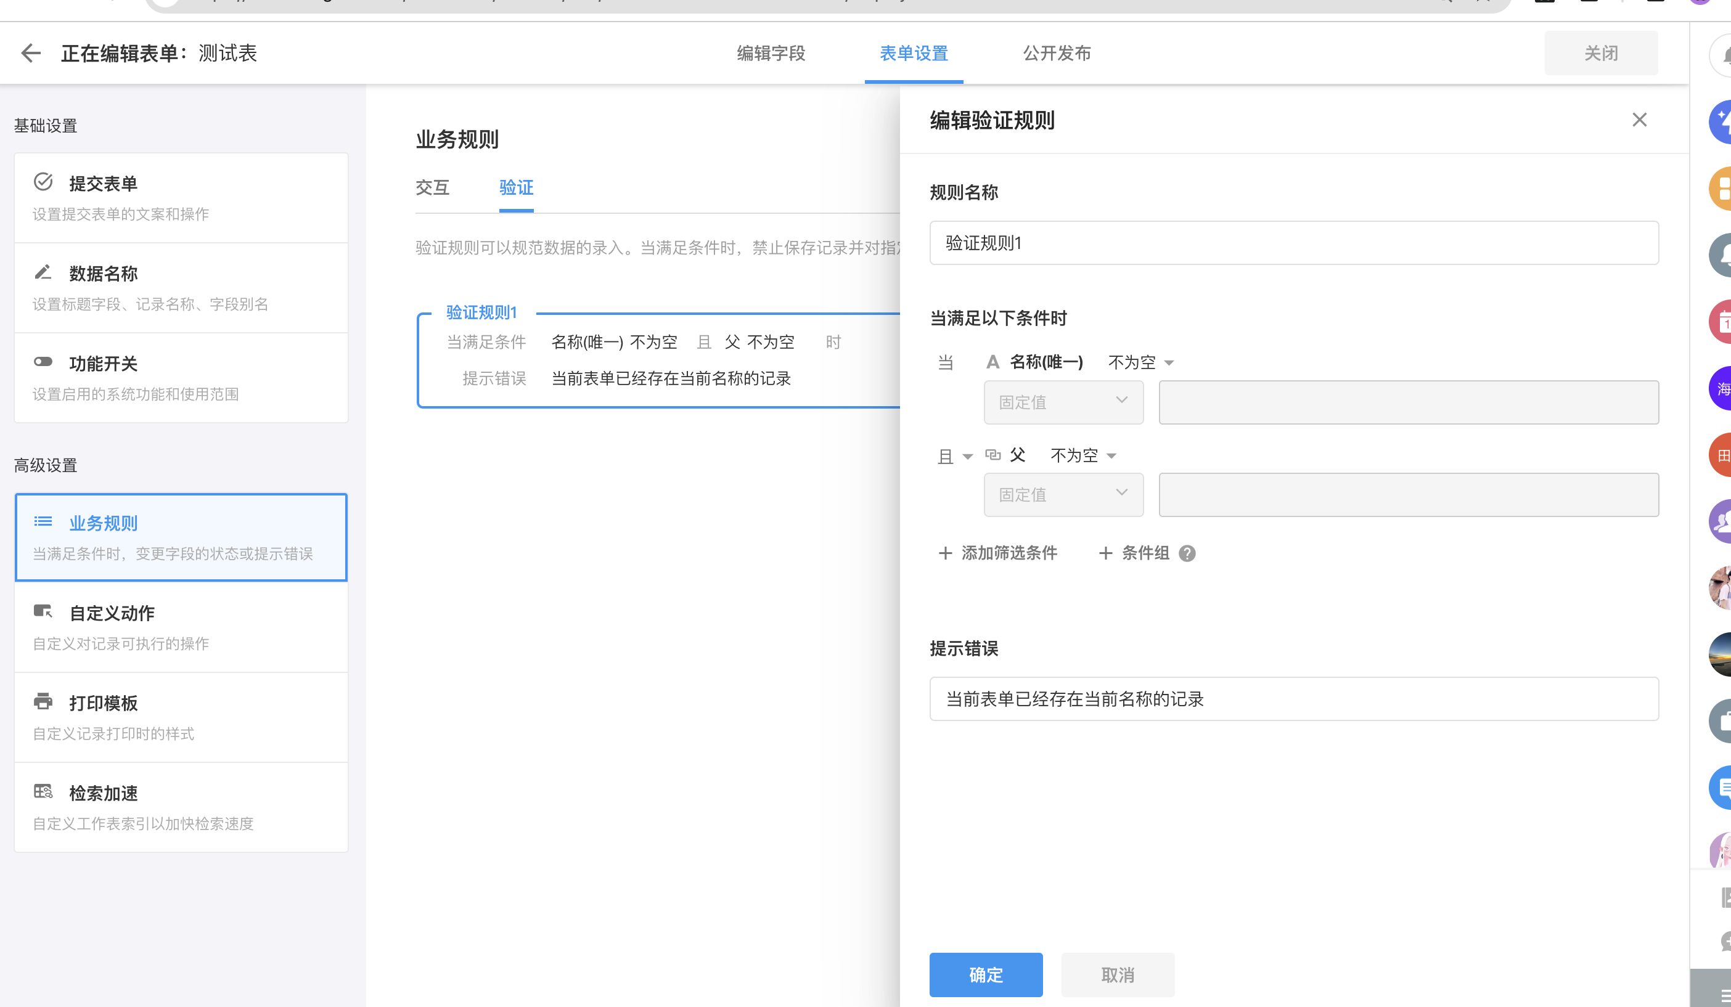This screenshot has width=1731, height=1007.
Task: Switch to 编辑字段 tab
Action: pyautogui.click(x=771, y=53)
